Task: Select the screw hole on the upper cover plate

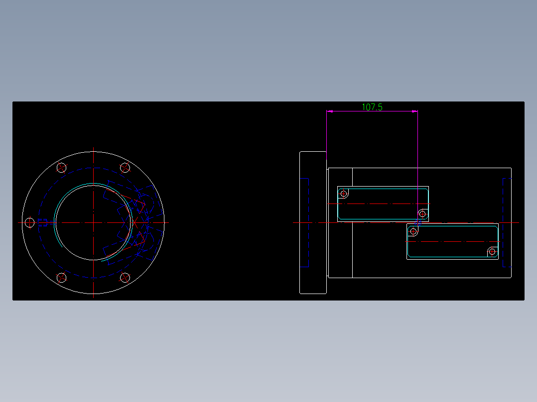Action: [343, 193]
